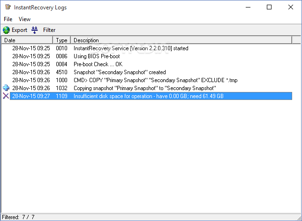Click the type code 0084

[x=61, y=64]
